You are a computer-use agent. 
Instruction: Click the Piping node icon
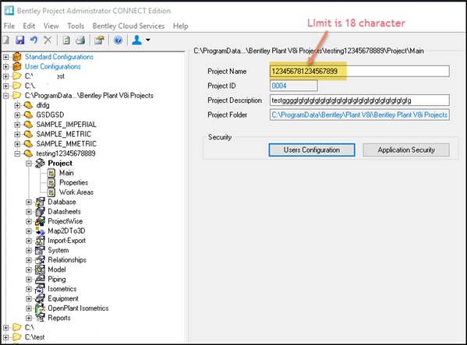tap(40, 280)
